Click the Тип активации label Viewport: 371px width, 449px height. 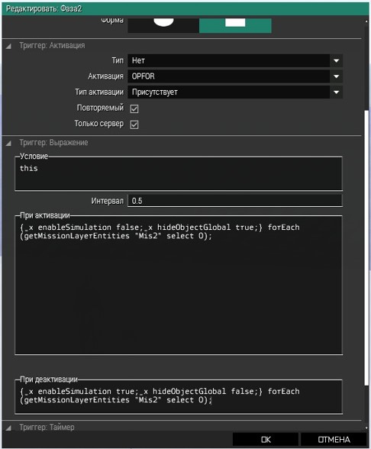point(99,92)
